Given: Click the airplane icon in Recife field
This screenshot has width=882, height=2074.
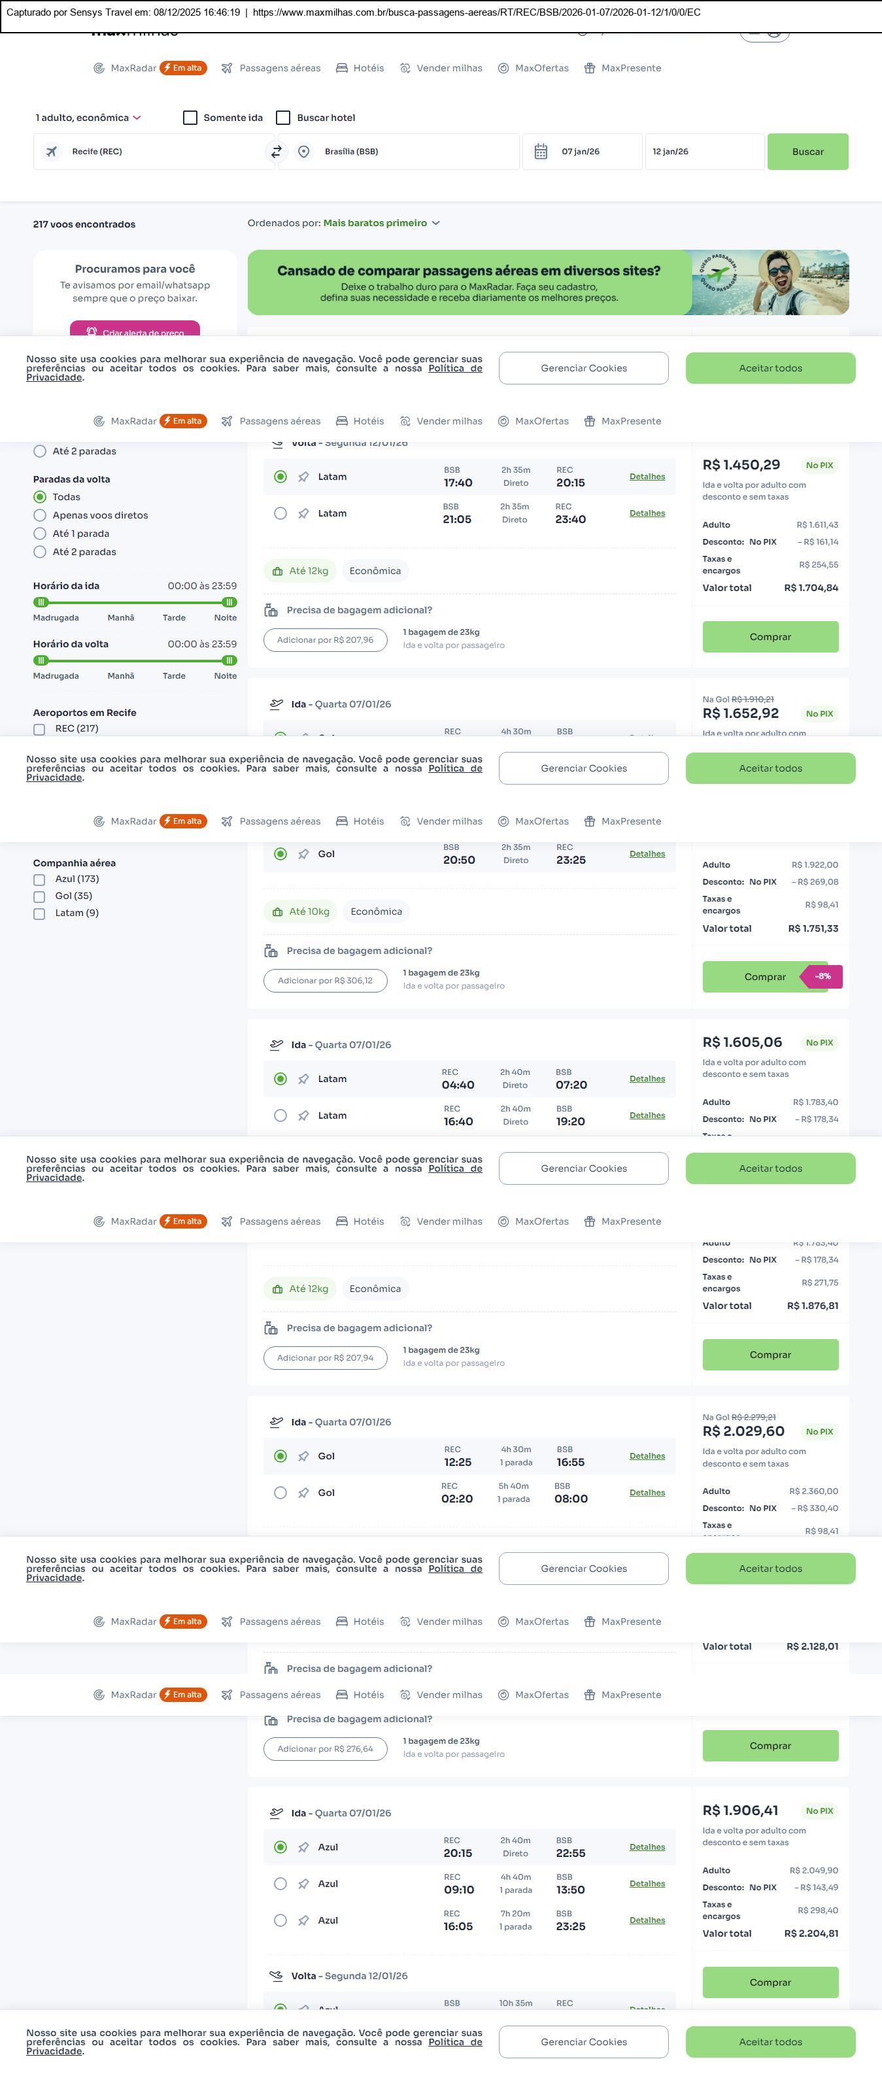Looking at the screenshot, I should 52,151.
